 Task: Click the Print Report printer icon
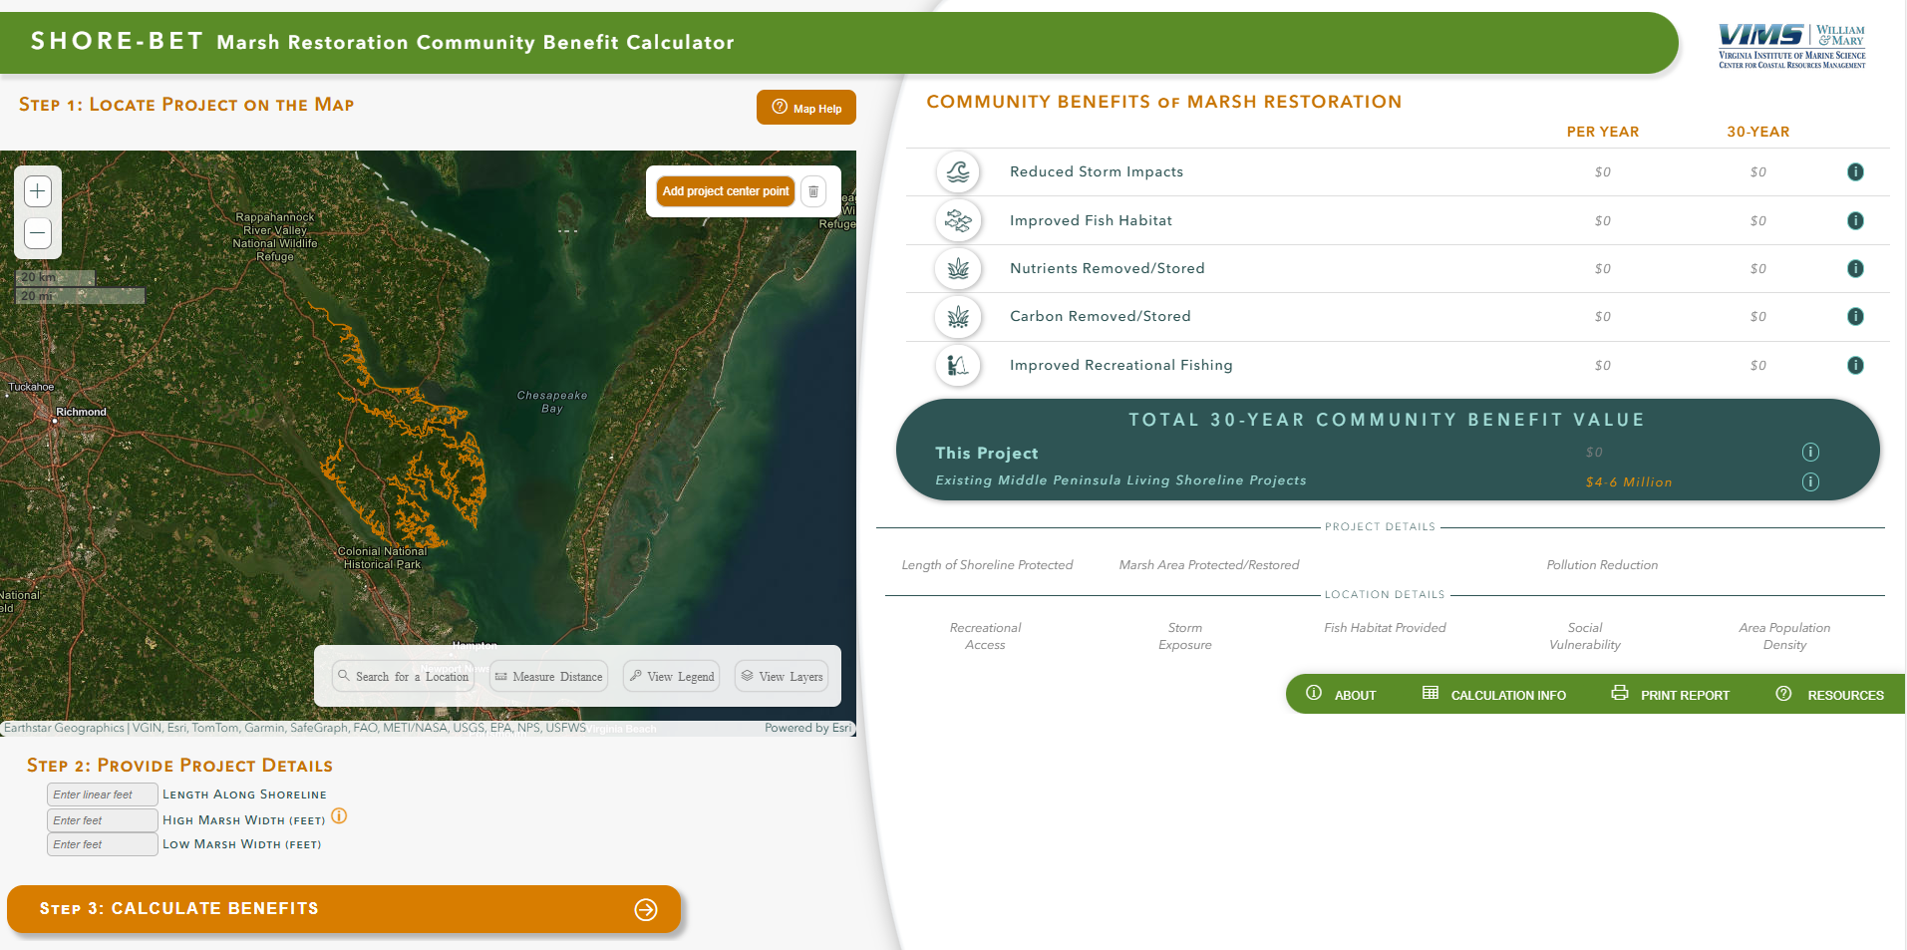click(x=1618, y=694)
